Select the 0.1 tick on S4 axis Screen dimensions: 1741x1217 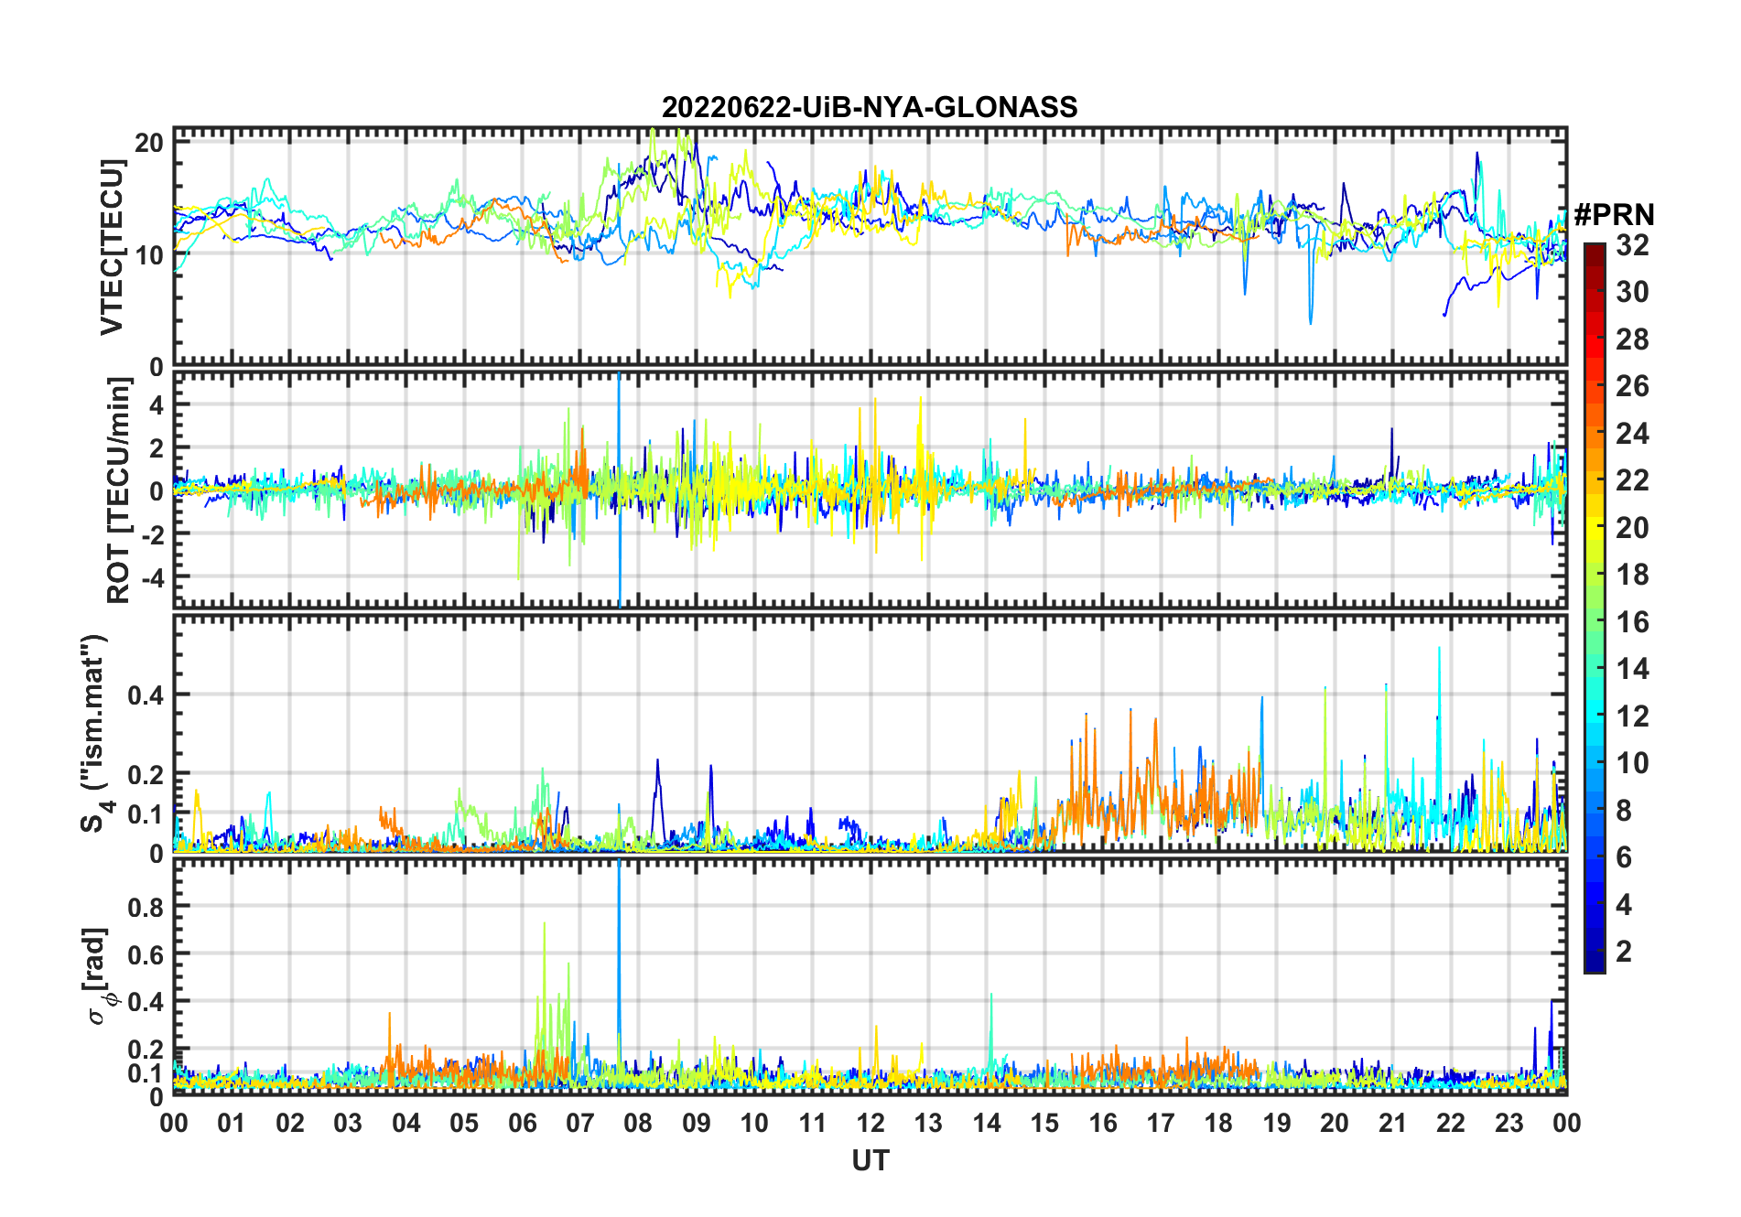pyautogui.click(x=146, y=813)
